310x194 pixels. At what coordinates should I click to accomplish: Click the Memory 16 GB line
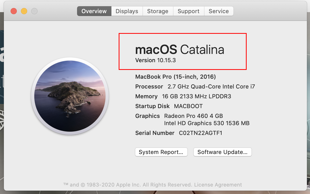pyautogui.click(x=183, y=96)
